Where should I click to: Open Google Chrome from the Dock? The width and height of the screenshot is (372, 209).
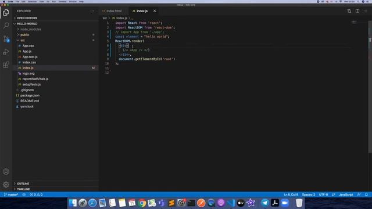142,203
